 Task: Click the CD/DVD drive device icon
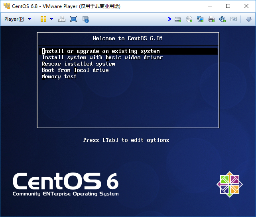pos(189,19)
